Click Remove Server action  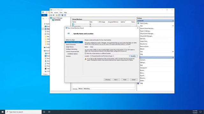tap(144, 47)
